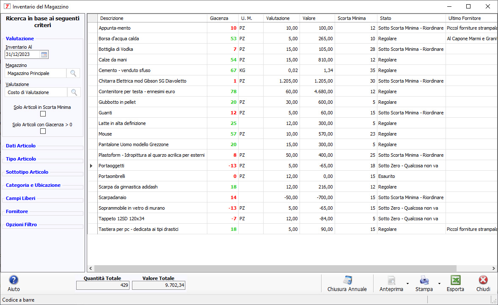Screen dimensions: 498x305
Task: Select the Tappeto 12SD 120x34 row
Action: (x=292, y=219)
